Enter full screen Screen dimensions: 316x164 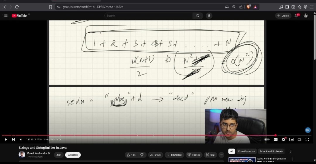307,139
